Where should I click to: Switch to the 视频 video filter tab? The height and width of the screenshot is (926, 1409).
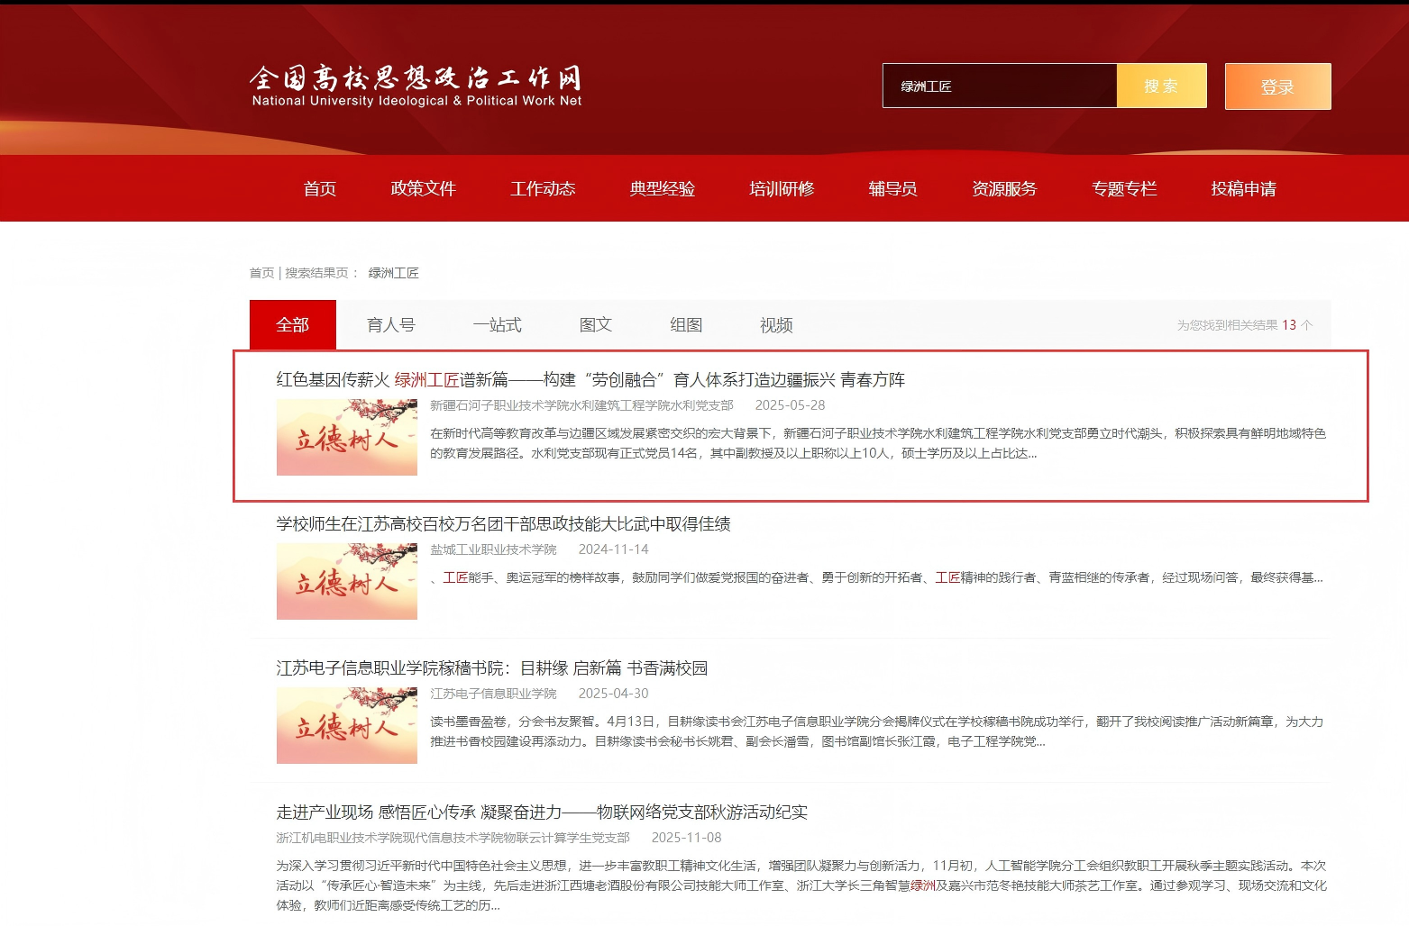pos(774,324)
